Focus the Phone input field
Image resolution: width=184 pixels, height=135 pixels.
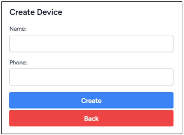[91, 77]
